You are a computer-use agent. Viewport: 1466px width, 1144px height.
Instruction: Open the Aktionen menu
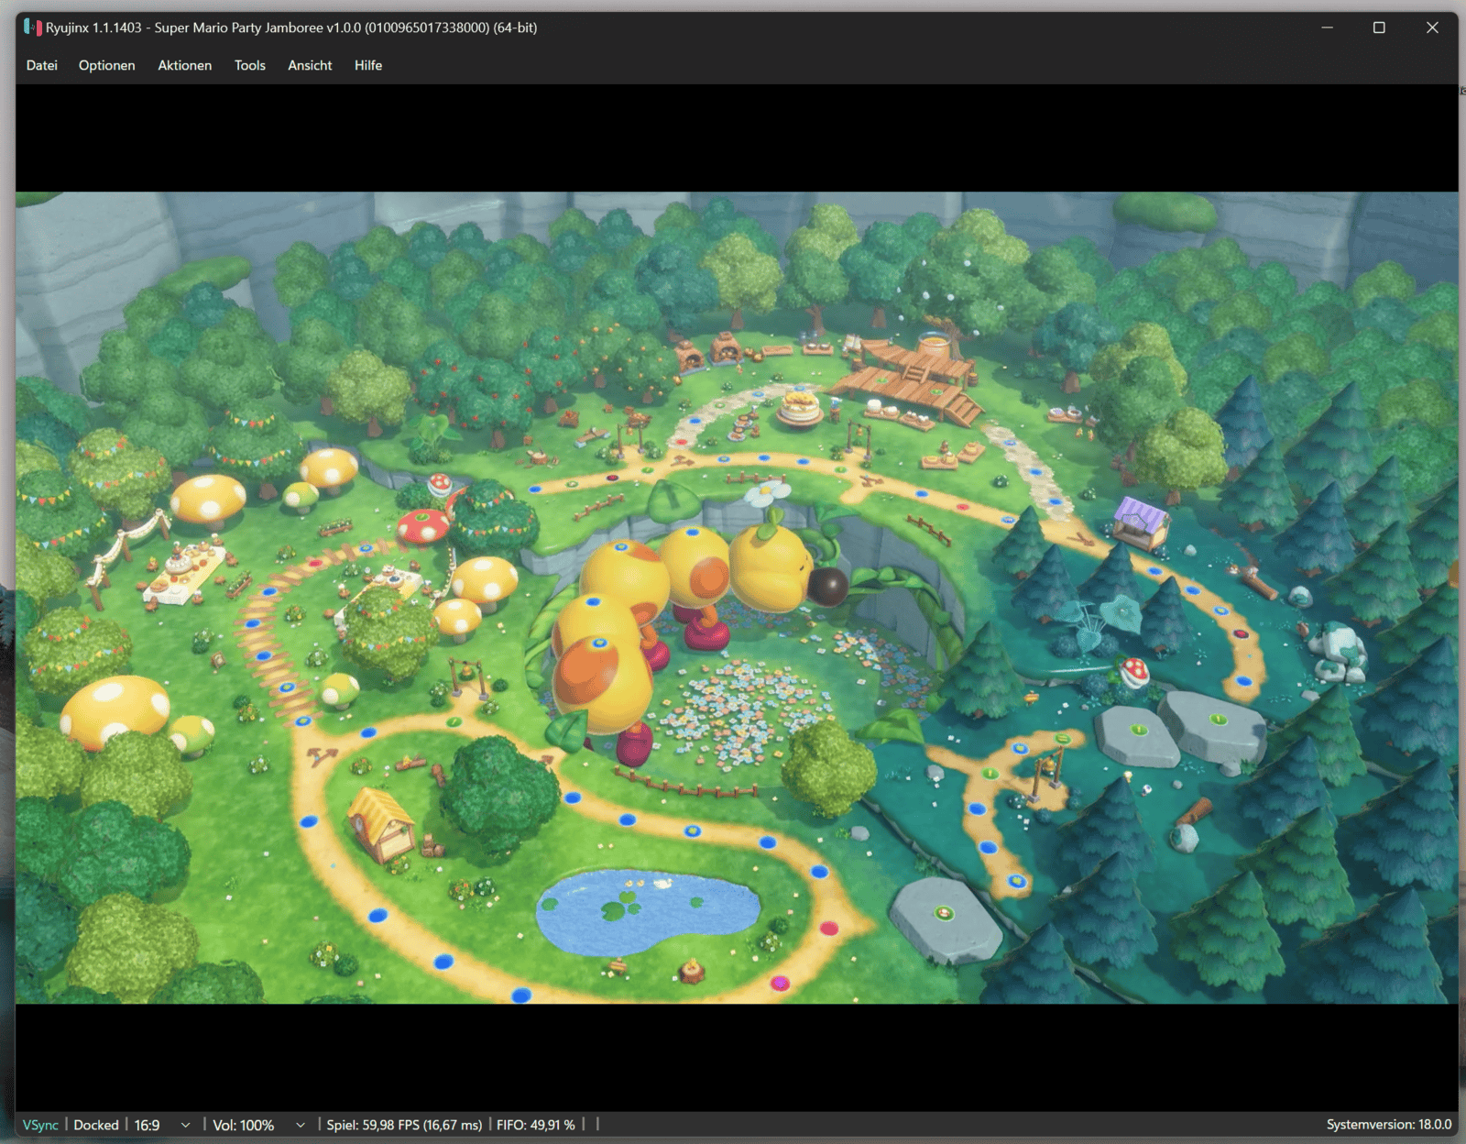[x=184, y=65]
